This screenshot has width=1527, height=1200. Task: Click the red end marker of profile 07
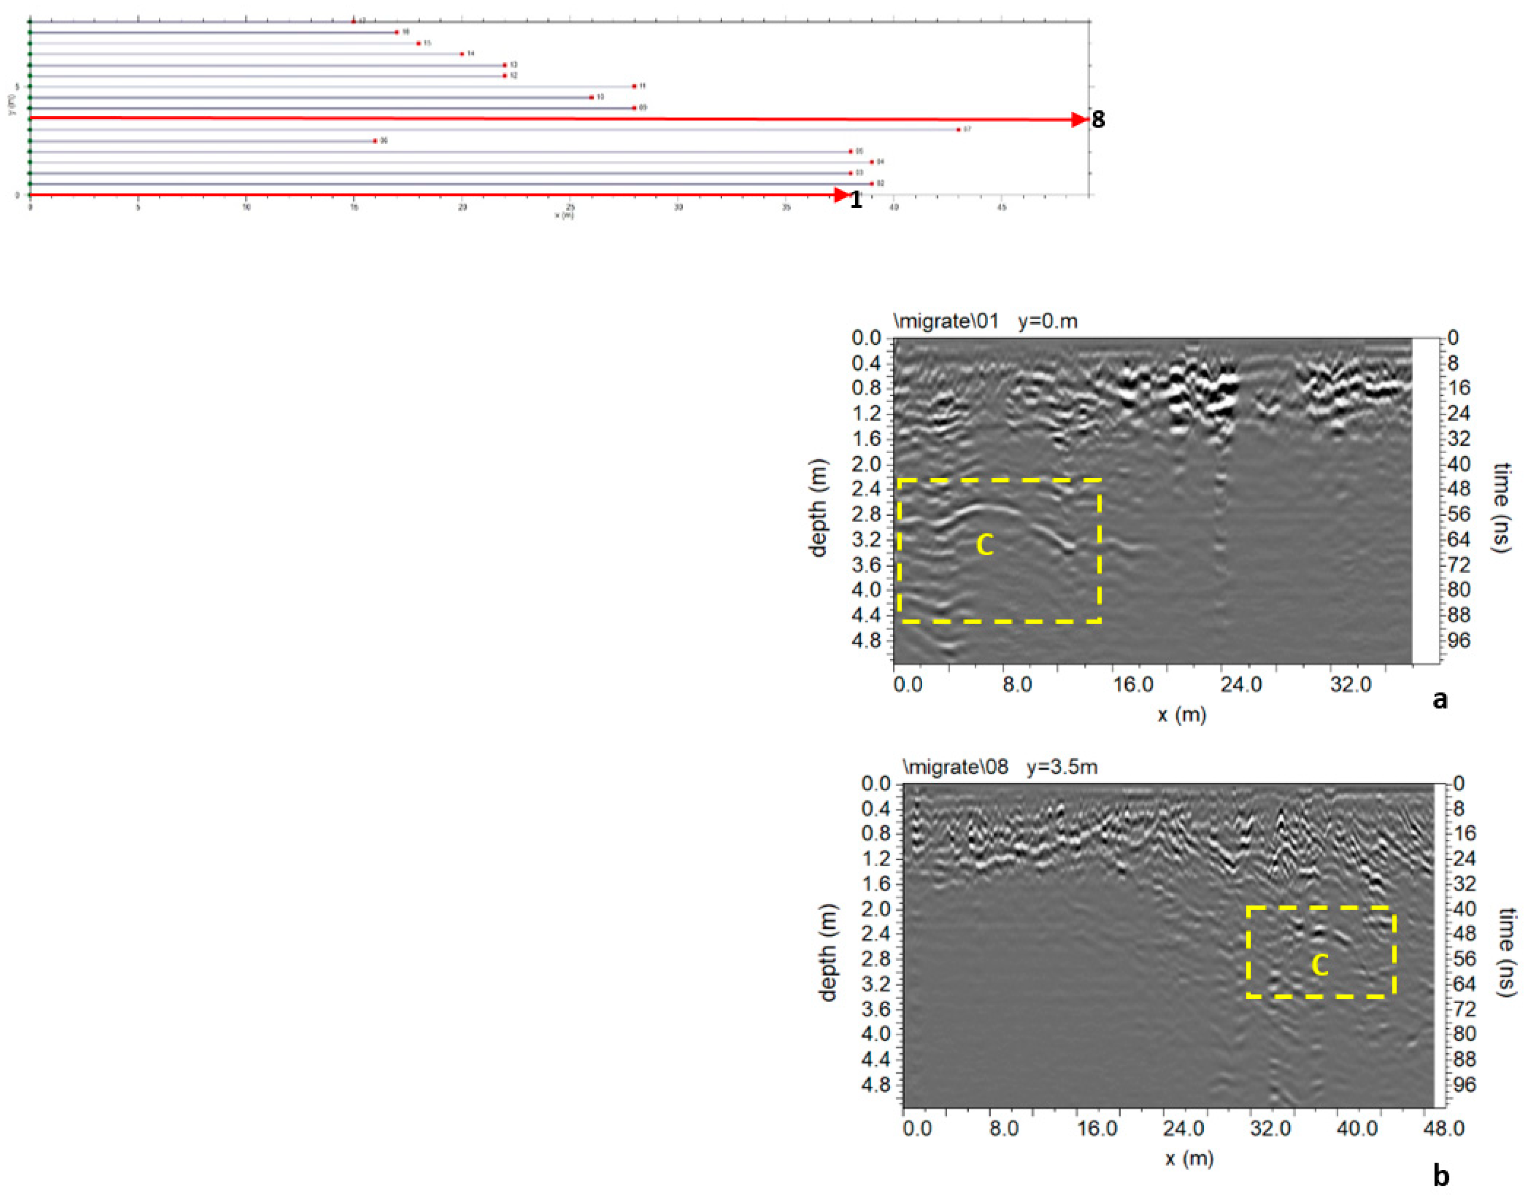point(958,130)
